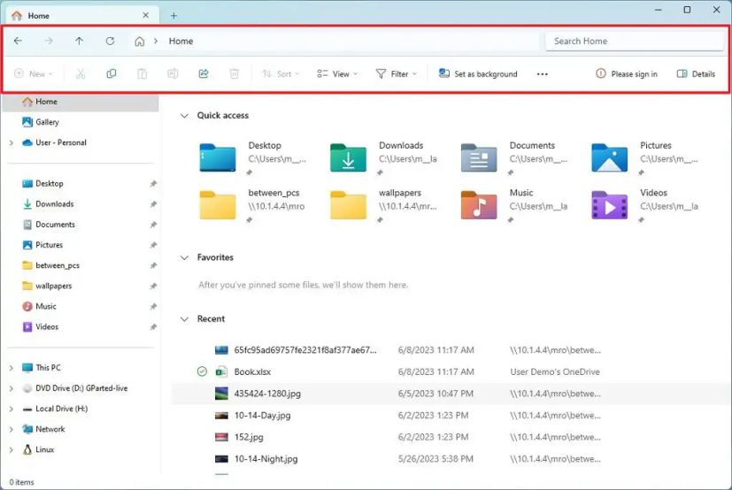Image resolution: width=732 pixels, height=490 pixels.
Task: Toggle the Details pane
Action: [x=696, y=74]
